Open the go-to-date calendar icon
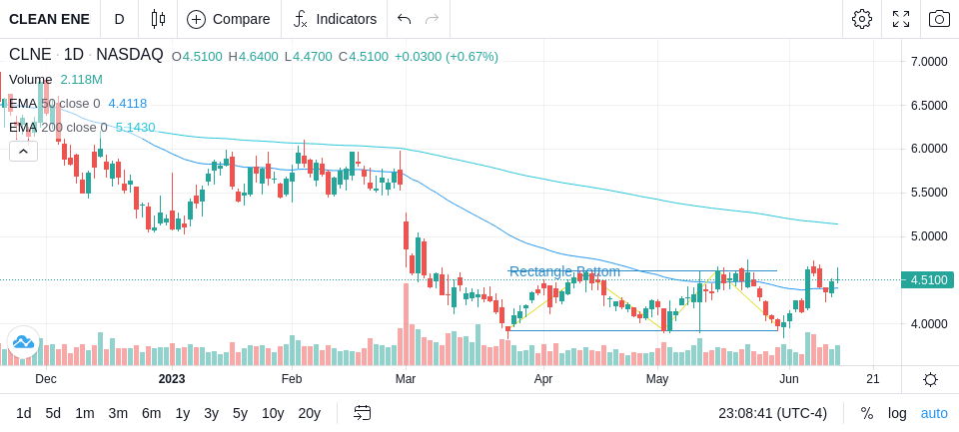959x432 pixels. 362,414
